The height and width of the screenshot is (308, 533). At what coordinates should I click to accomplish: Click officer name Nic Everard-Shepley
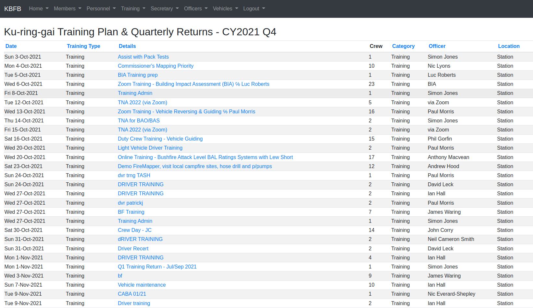pos(451,294)
